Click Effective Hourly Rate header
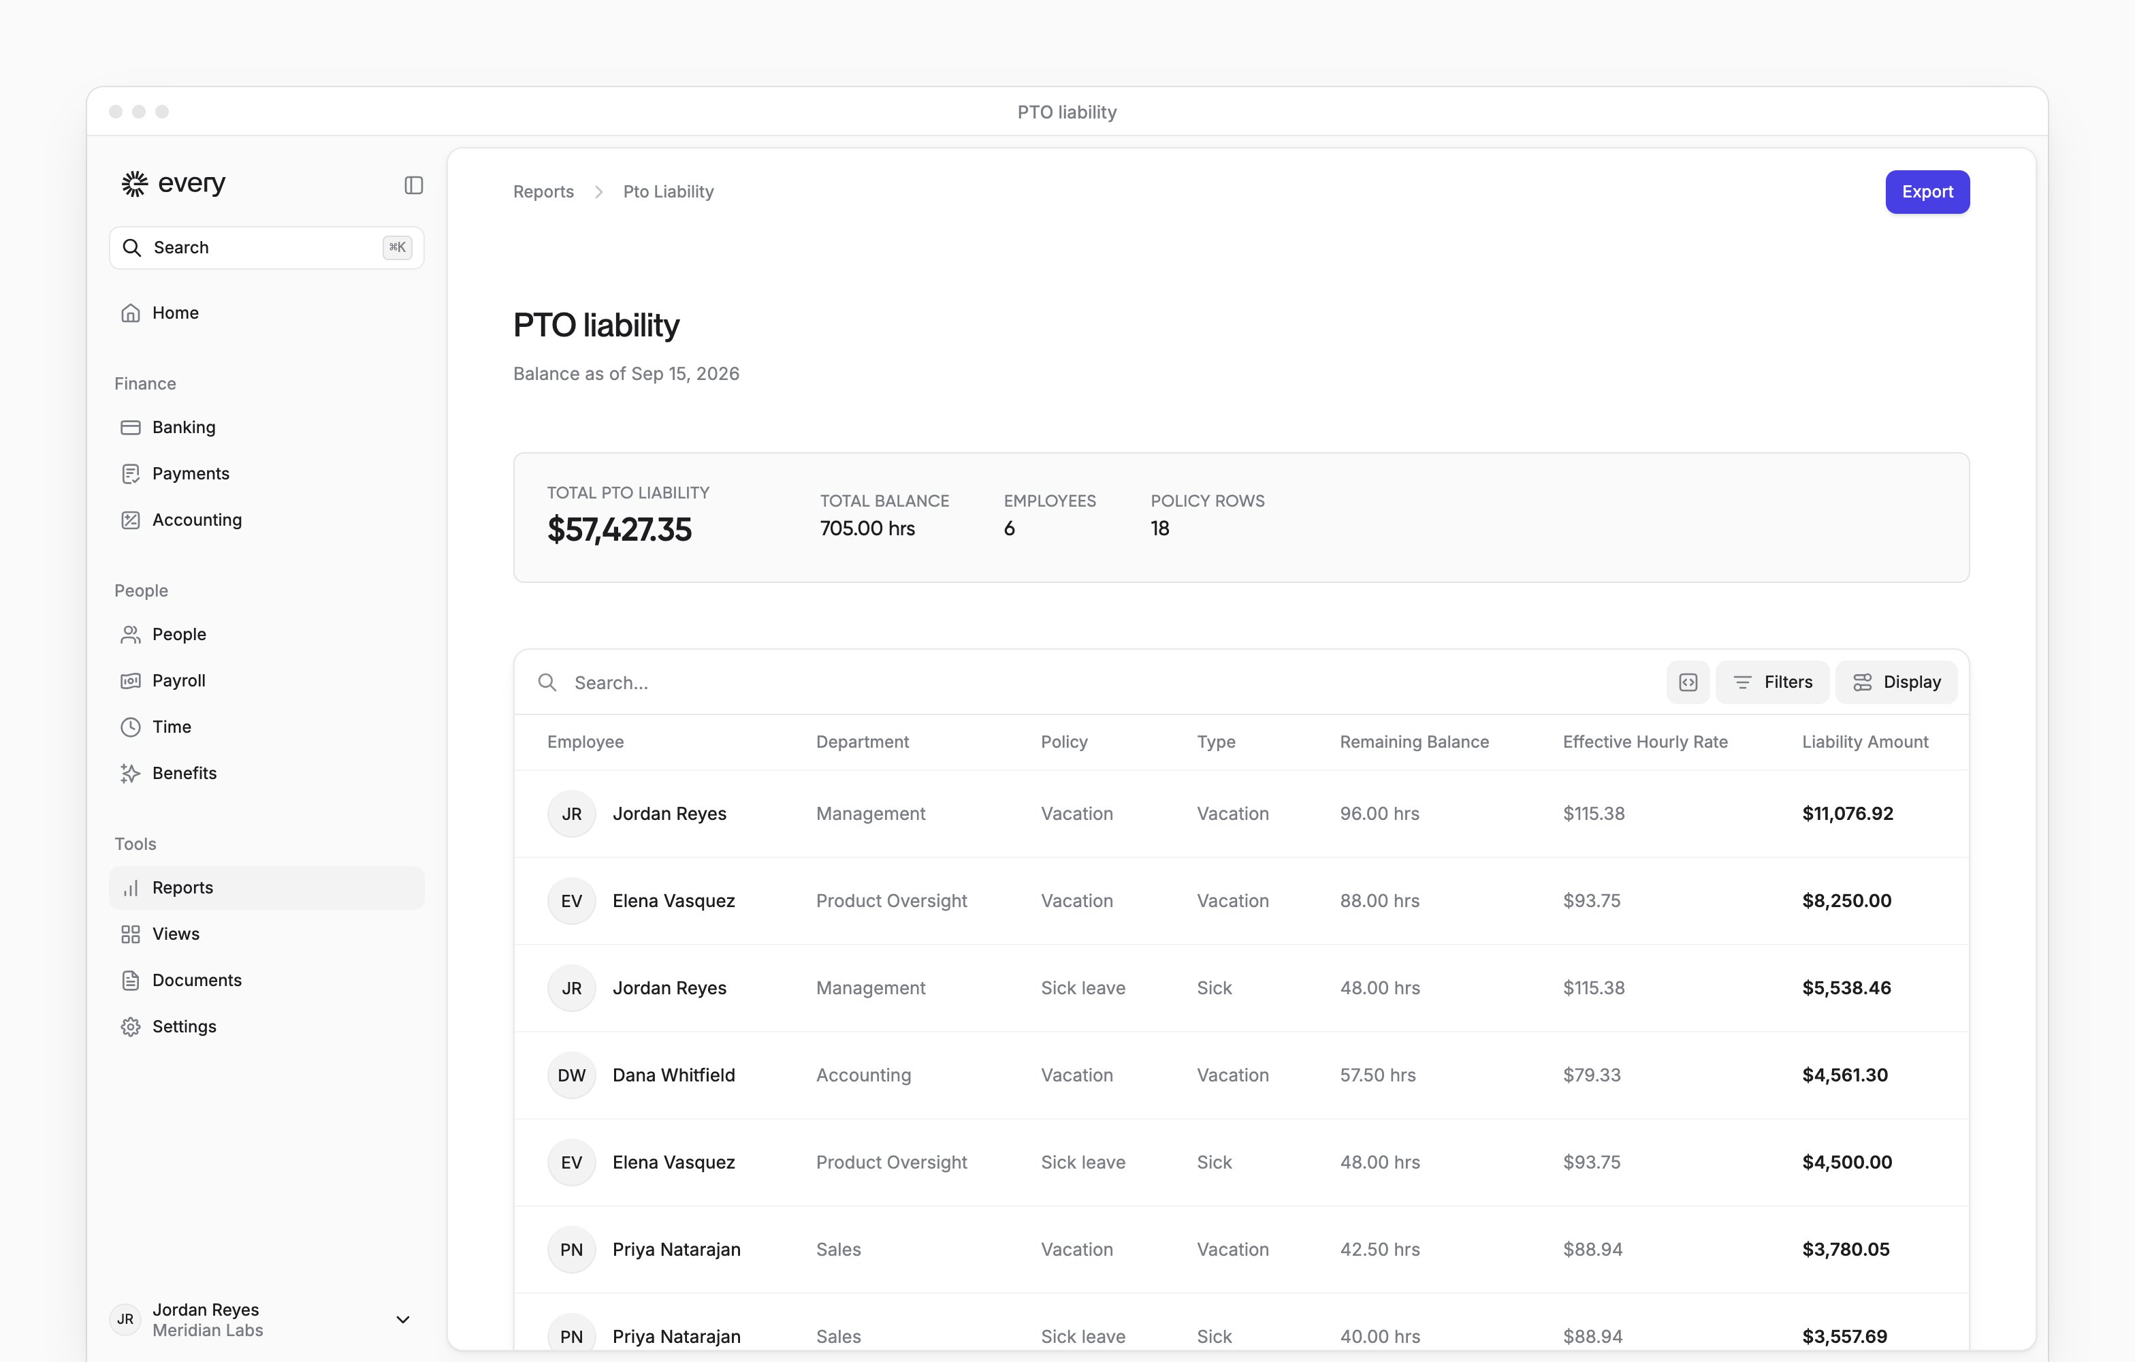This screenshot has width=2135, height=1362. tap(1645, 742)
